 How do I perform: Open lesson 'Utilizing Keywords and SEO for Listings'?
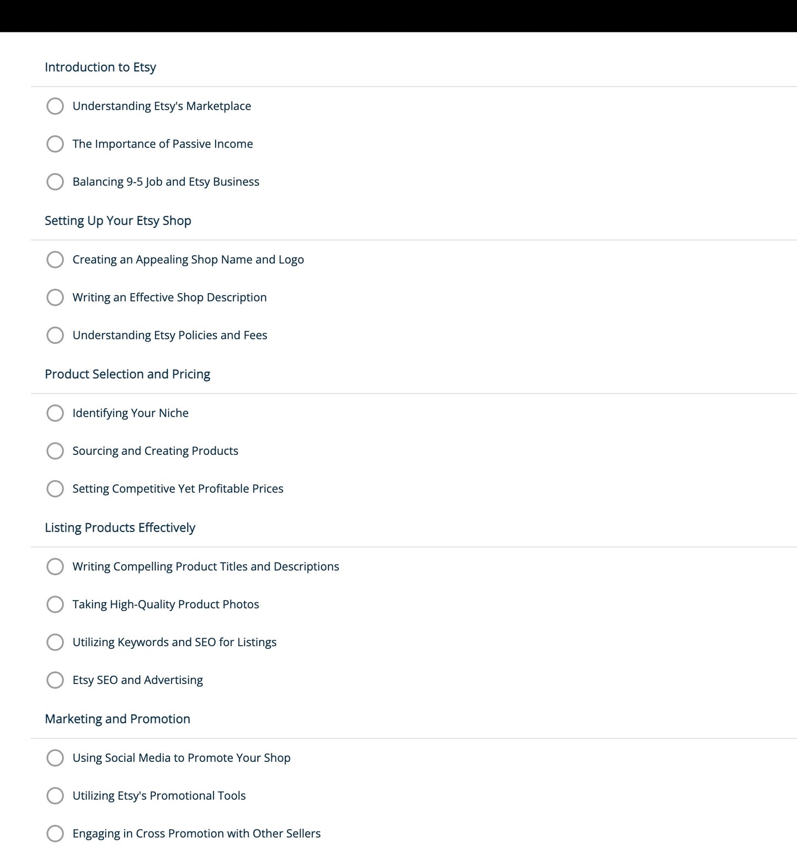[x=174, y=642]
